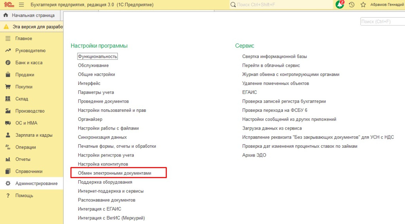Click the home icon on Начальная страница
This screenshot has height=224, width=405.
point(6,15)
